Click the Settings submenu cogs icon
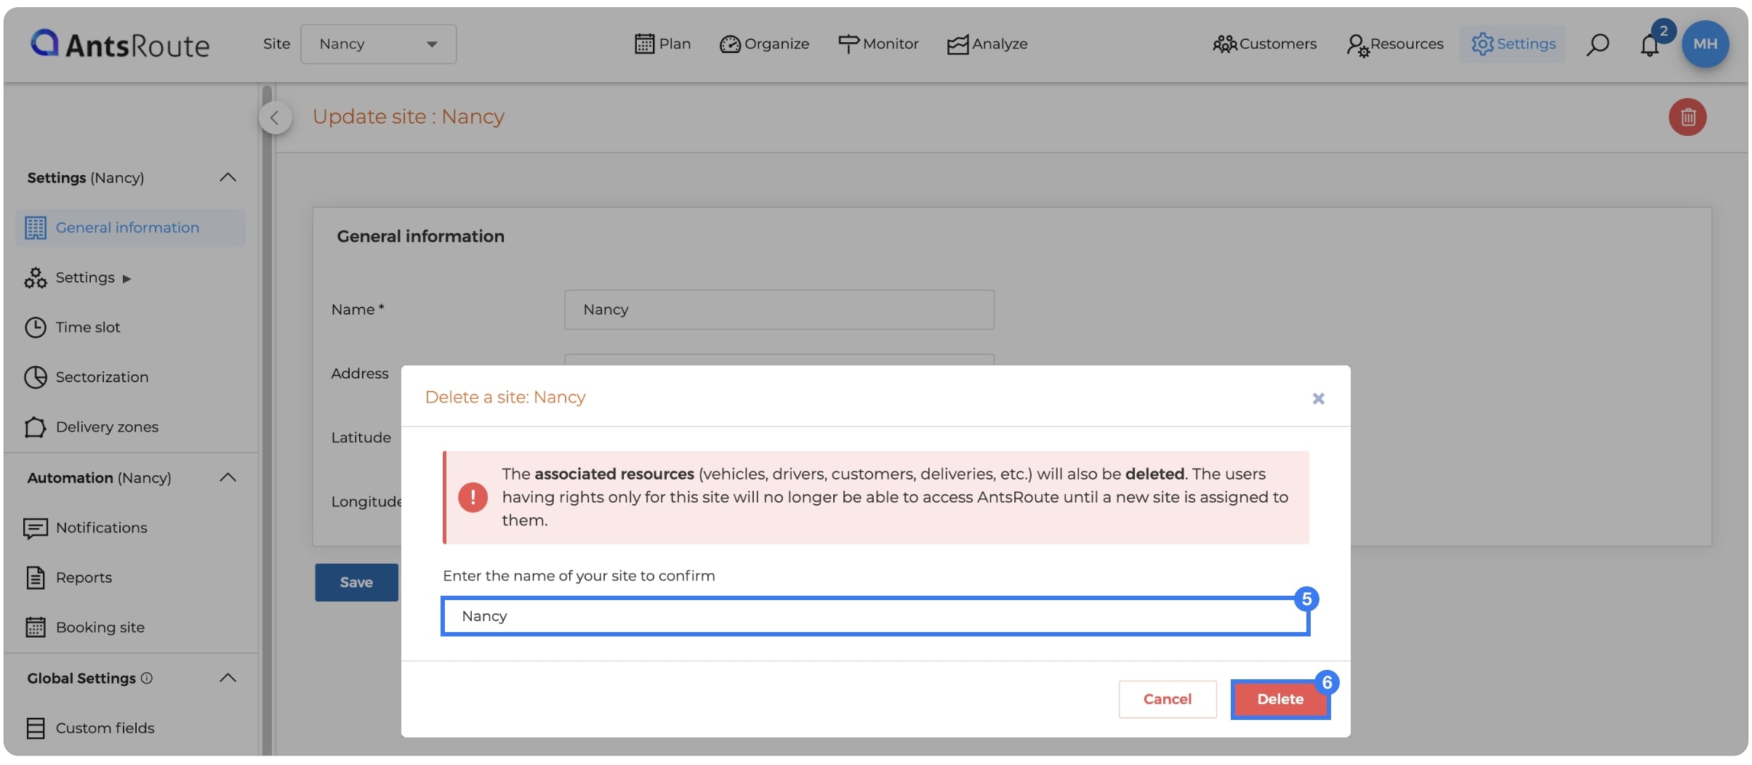This screenshot has width=1752, height=765. click(35, 278)
